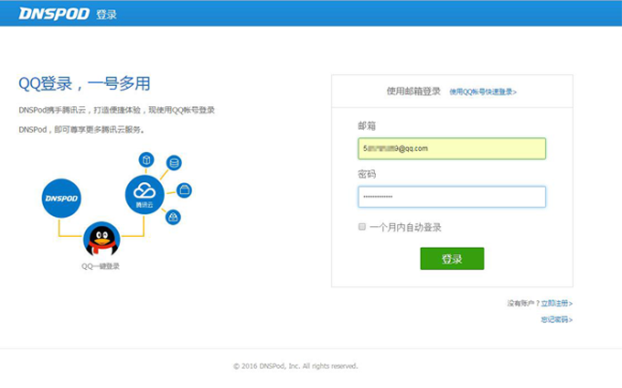Viewport: 622px width, 388px height.
Task: Click the storage drawer icon right of cloud
Action: (x=185, y=189)
